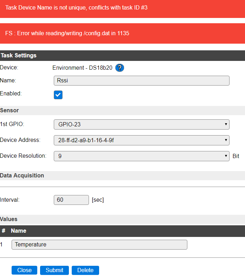Open the Device Resolution dropdown
Image resolution: width=245 pixels, height=276 pixels.
[141, 156]
